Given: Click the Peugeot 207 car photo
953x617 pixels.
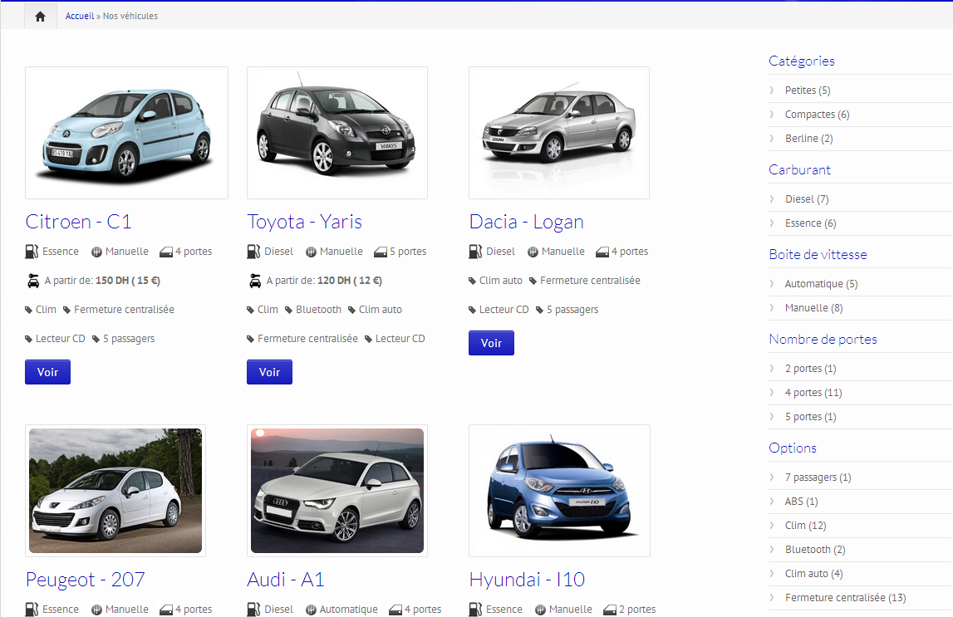Looking at the screenshot, I should [115, 491].
